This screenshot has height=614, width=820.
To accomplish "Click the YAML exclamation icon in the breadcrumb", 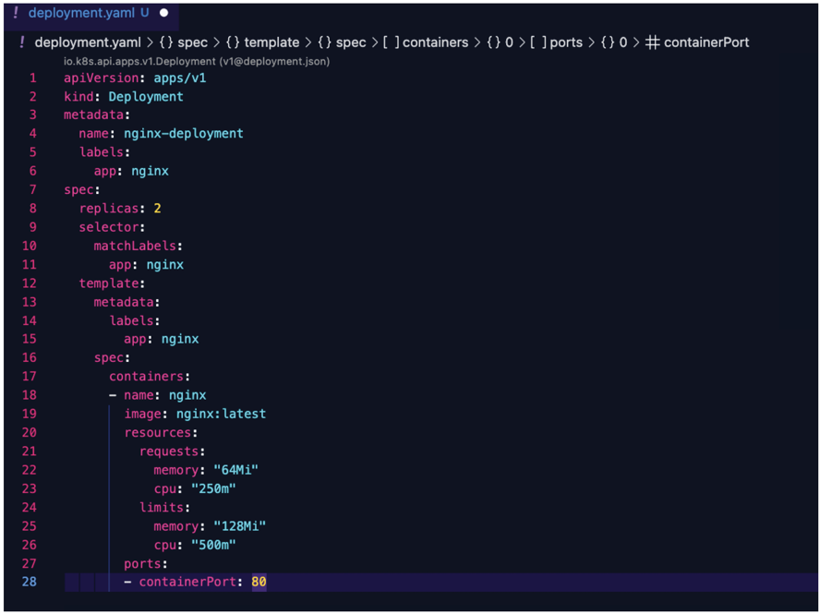I will click(x=21, y=42).
